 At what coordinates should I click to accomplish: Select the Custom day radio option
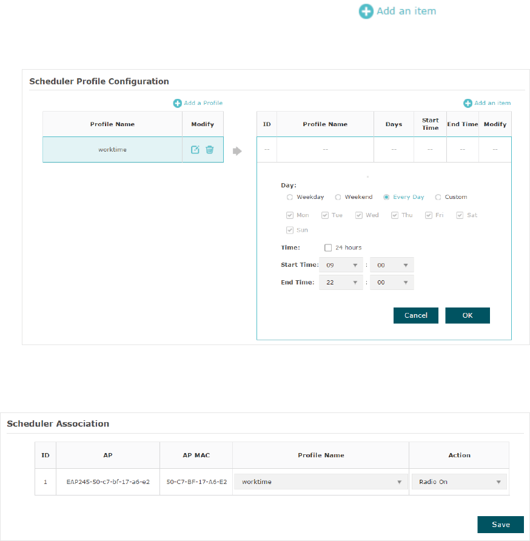click(x=438, y=197)
